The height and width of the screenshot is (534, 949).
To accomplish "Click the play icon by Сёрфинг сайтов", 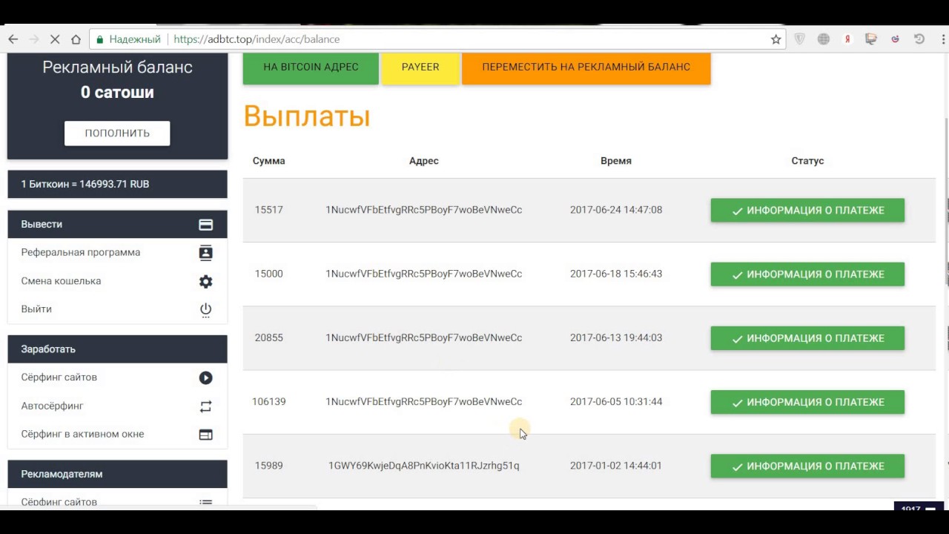I will (x=206, y=378).
